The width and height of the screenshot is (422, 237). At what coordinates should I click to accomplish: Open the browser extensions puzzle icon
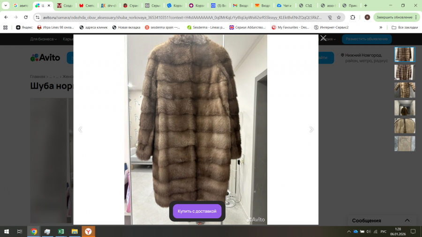353,17
